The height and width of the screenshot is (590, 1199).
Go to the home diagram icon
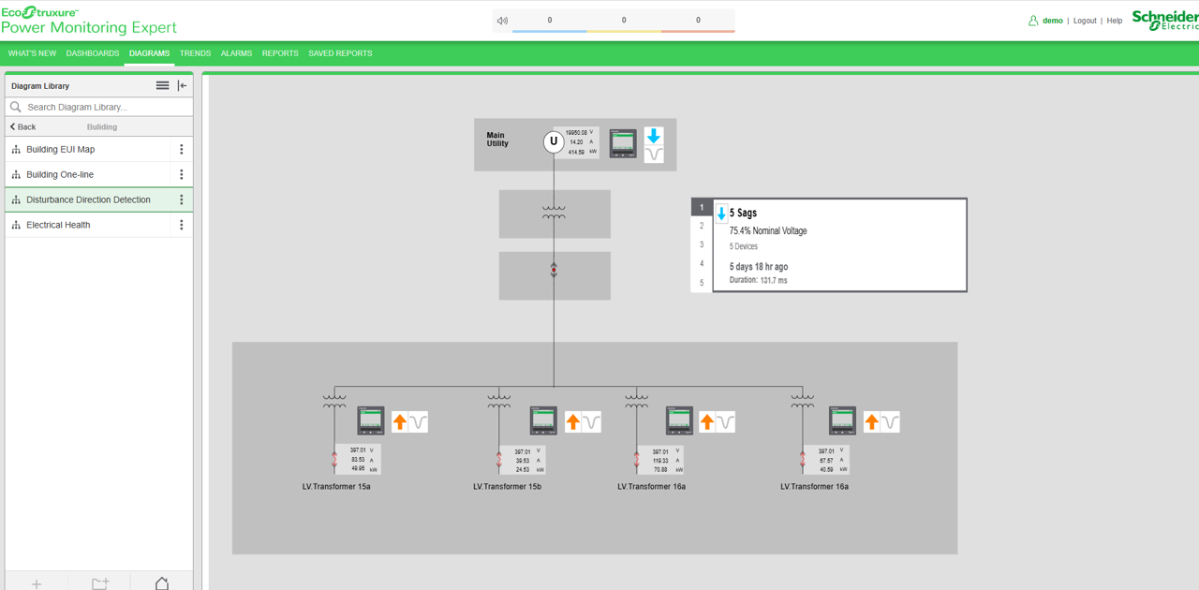[x=161, y=583]
